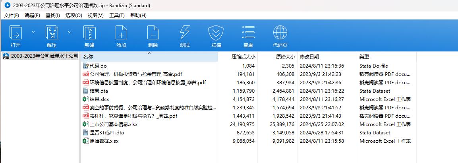This screenshot has height=163, width=458.
Task: Click the PDF icon of 环境信息披露制度 file
Action: click(x=86, y=82)
